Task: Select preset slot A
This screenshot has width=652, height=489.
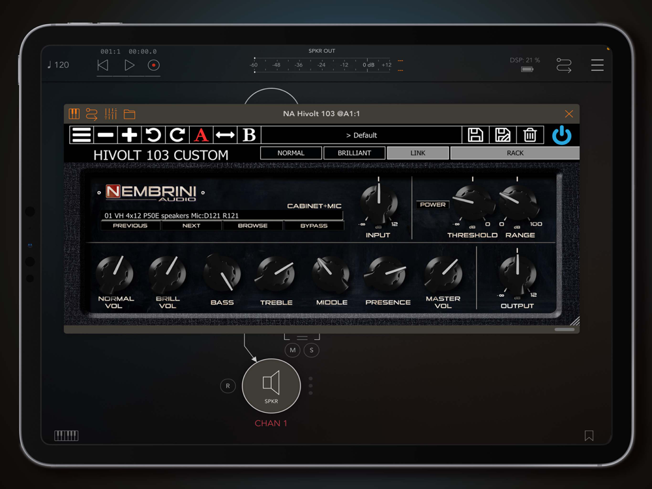Action: 201,135
